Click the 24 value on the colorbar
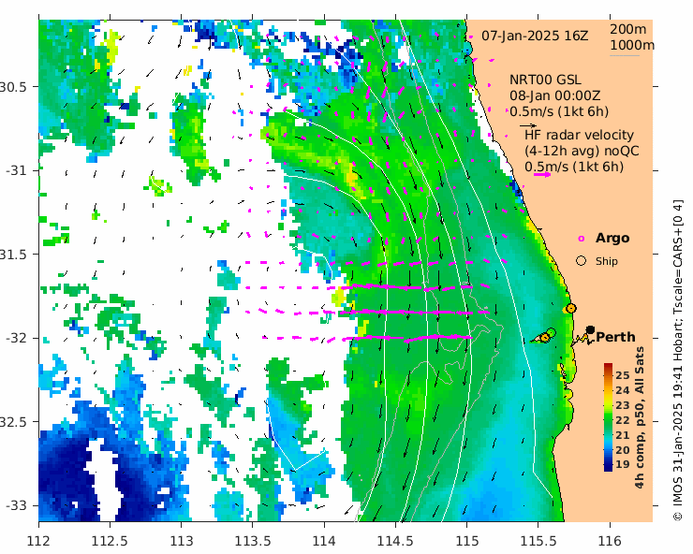This screenshot has height=554, width=693. pyautogui.click(x=622, y=390)
